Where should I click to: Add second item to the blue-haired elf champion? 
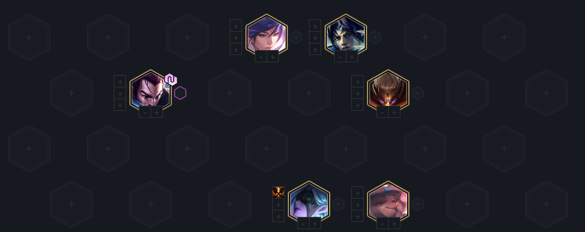click(278, 204)
